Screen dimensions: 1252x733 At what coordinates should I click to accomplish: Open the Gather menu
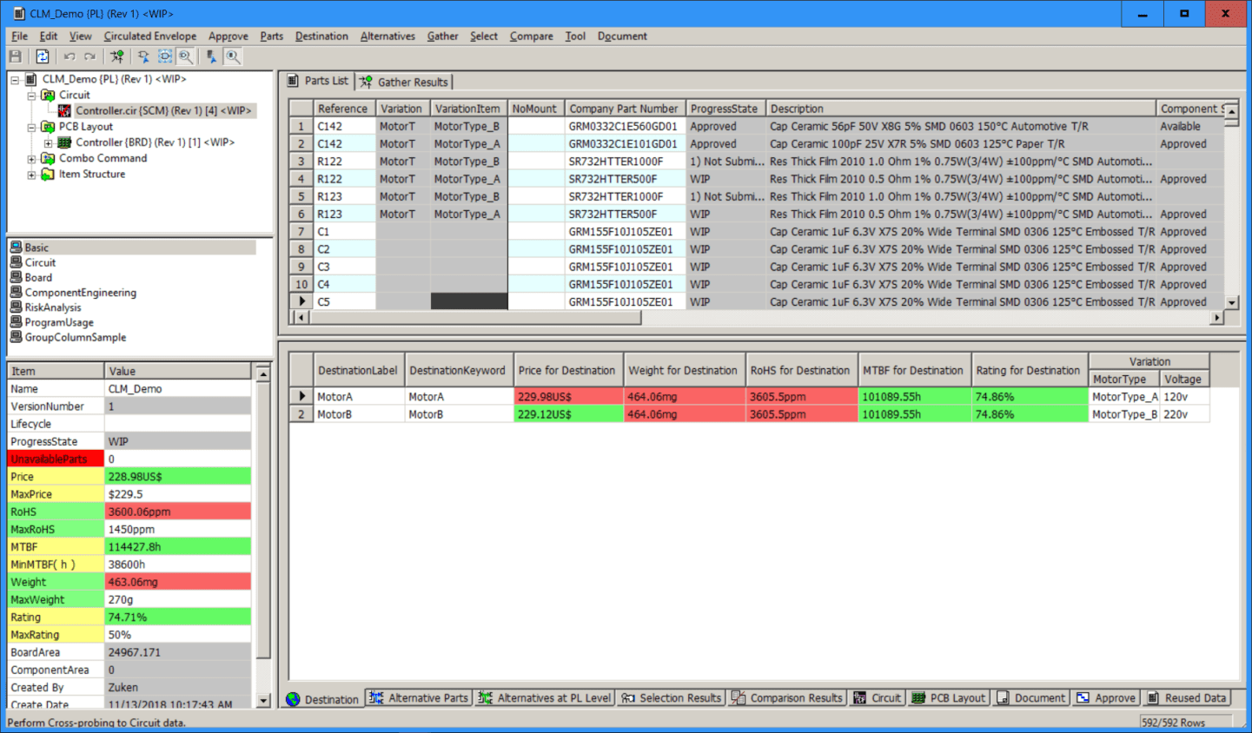[442, 36]
